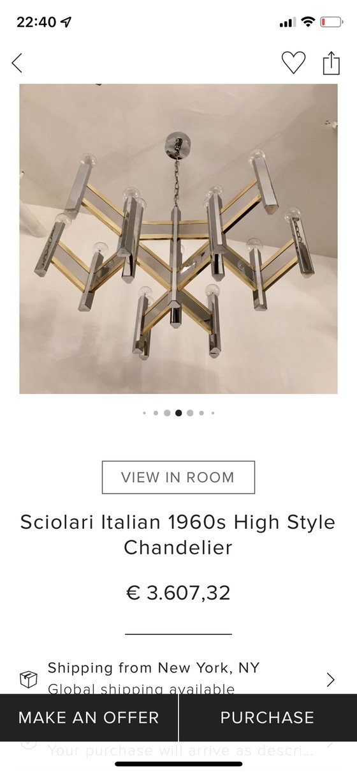This screenshot has height=774, width=357.
Task: Tap the Sciolari Italian 1960s Chandelier title
Action: 178,535
